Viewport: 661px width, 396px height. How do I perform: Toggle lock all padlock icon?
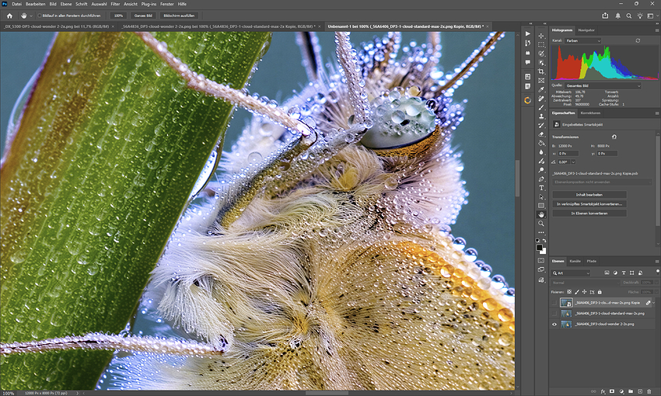tap(600, 292)
